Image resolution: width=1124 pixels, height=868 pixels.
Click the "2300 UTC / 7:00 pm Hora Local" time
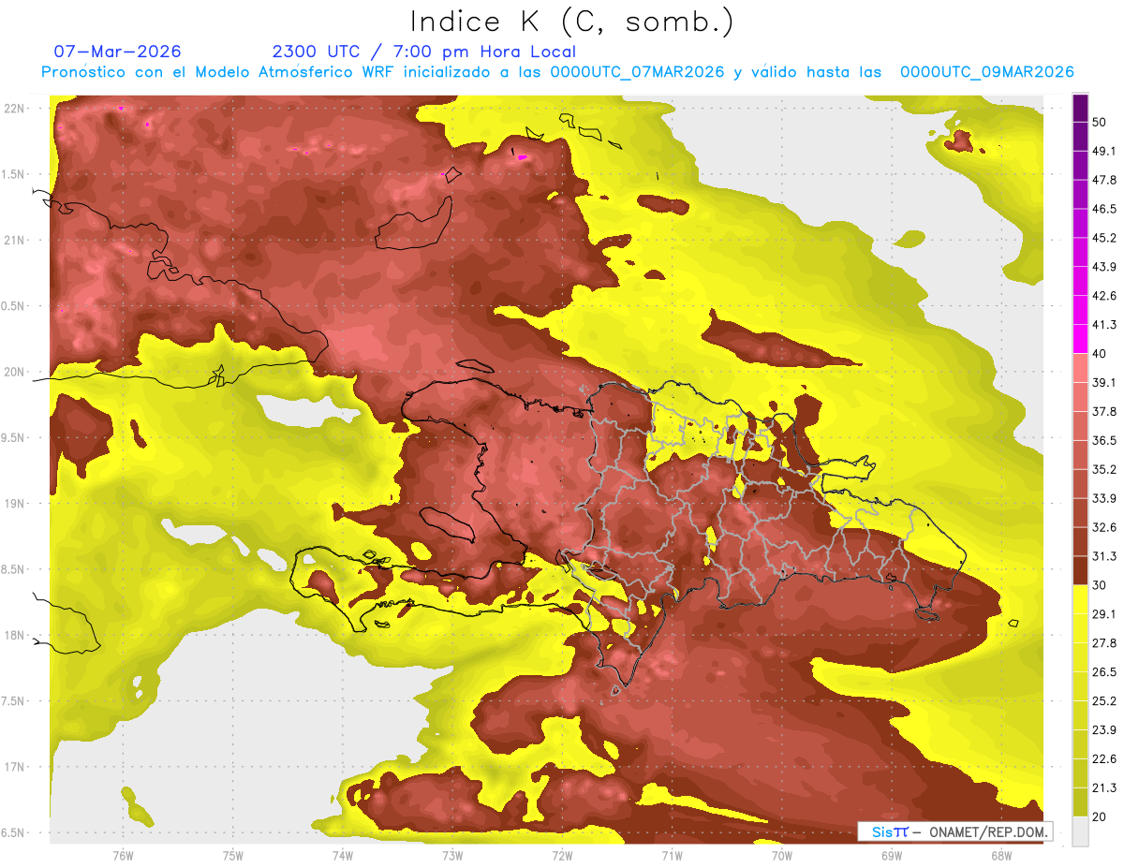(x=423, y=51)
